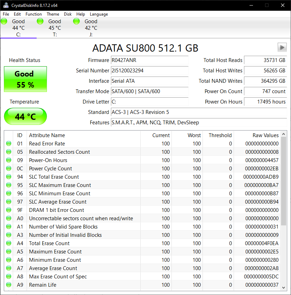The width and height of the screenshot is (291, 295).
Task: Click the green status orb for J: drive
Action: tap(76, 21)
